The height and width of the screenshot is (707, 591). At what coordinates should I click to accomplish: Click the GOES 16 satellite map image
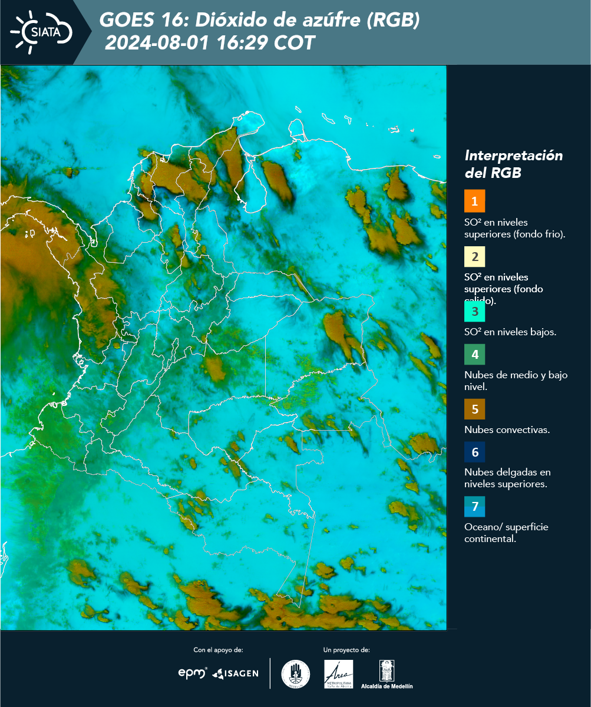[224, 348]
